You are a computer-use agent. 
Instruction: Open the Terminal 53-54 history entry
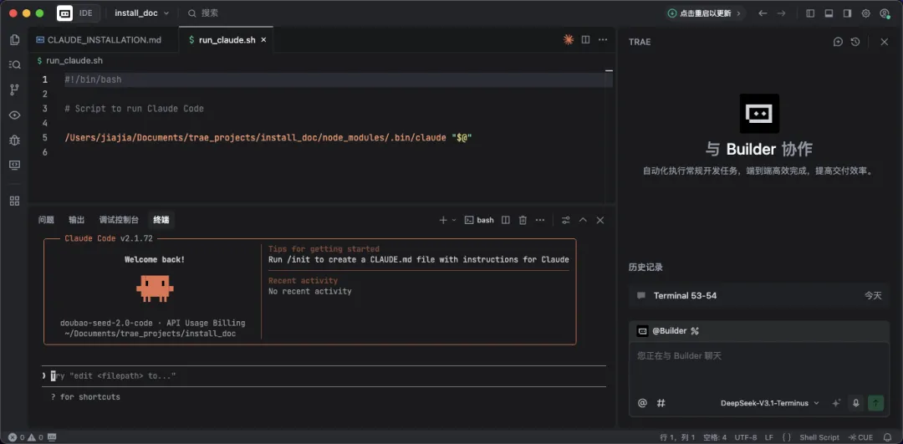click(759, 295)
